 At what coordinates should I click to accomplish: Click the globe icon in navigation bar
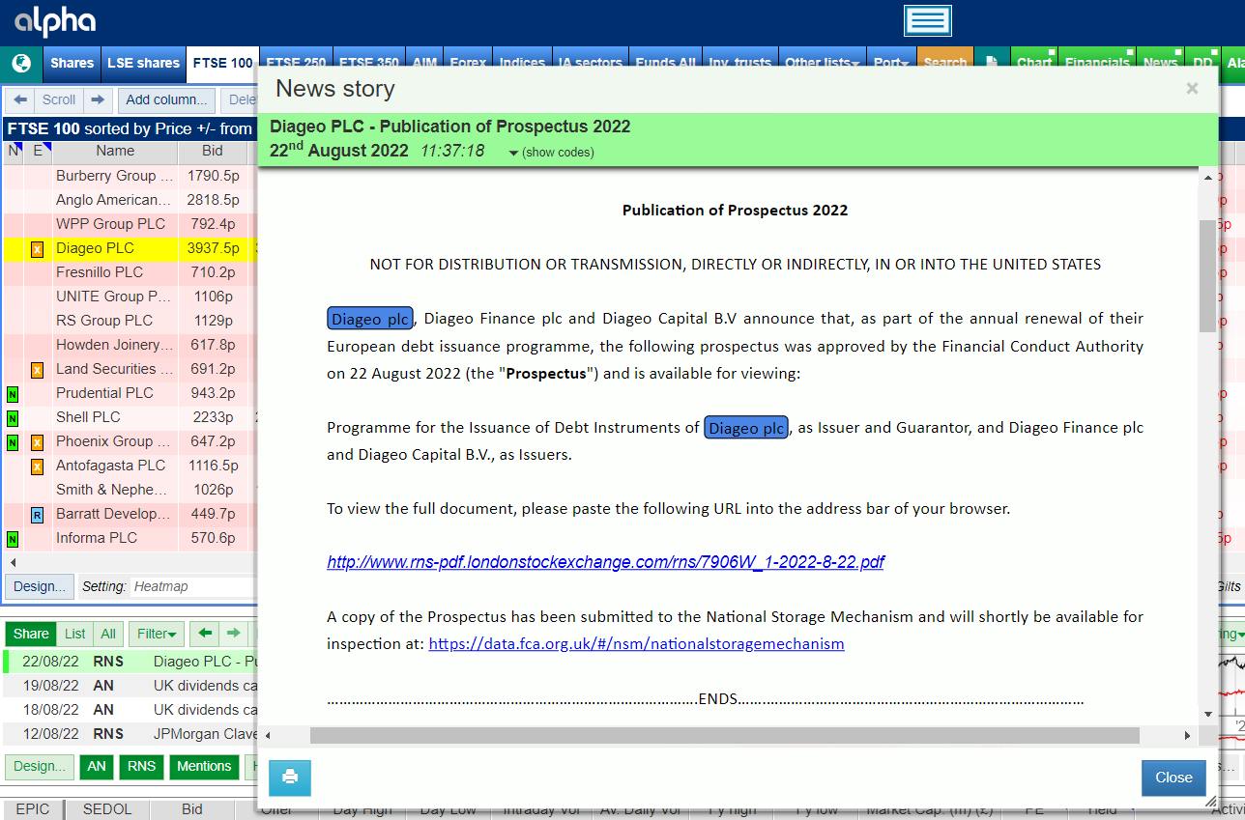(21, 63)
